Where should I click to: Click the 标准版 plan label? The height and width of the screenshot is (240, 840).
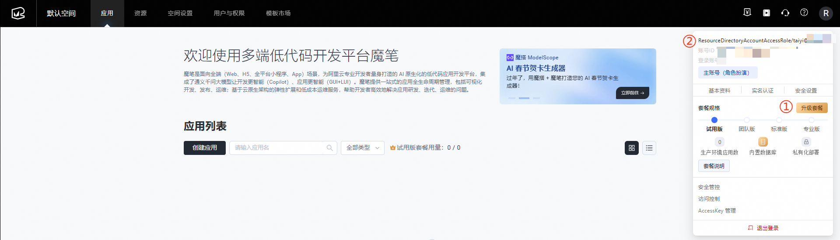[779, 129]
